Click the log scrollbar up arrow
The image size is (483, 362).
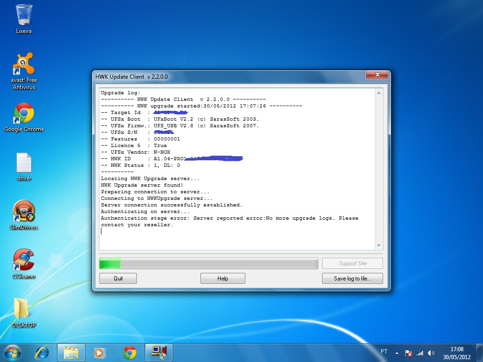(x=379, y=93)
